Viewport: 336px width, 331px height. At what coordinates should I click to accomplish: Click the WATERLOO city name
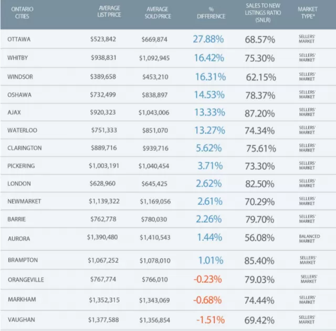point(22,130)
